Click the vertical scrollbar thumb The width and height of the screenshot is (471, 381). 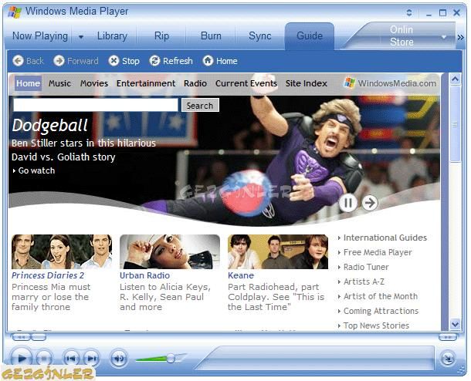pos(455,124)
